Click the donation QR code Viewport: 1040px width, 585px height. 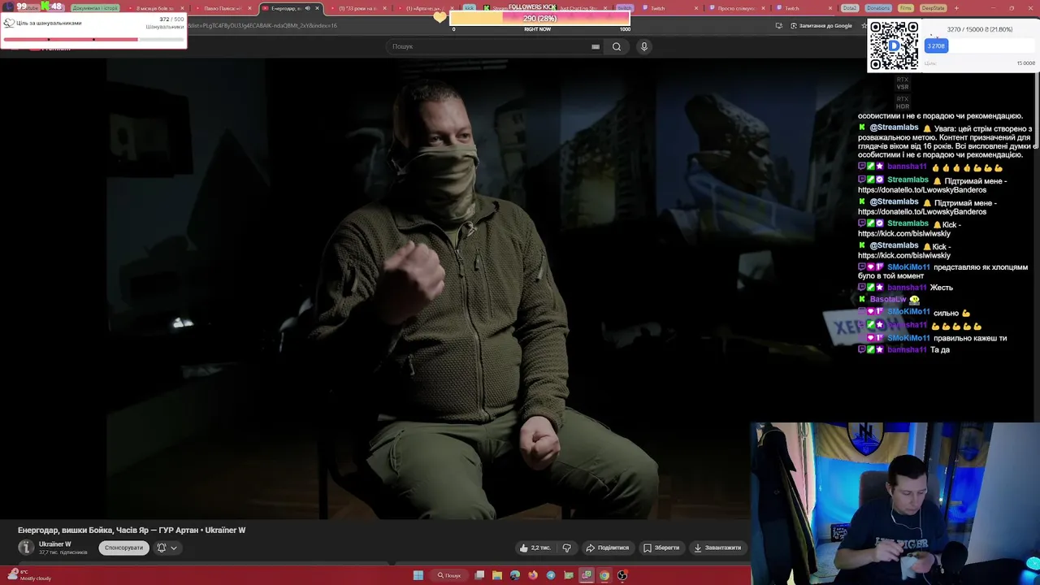coord(894,45)
